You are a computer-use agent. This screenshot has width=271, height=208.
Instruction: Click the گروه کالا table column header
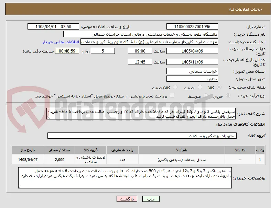click(91, 150)
